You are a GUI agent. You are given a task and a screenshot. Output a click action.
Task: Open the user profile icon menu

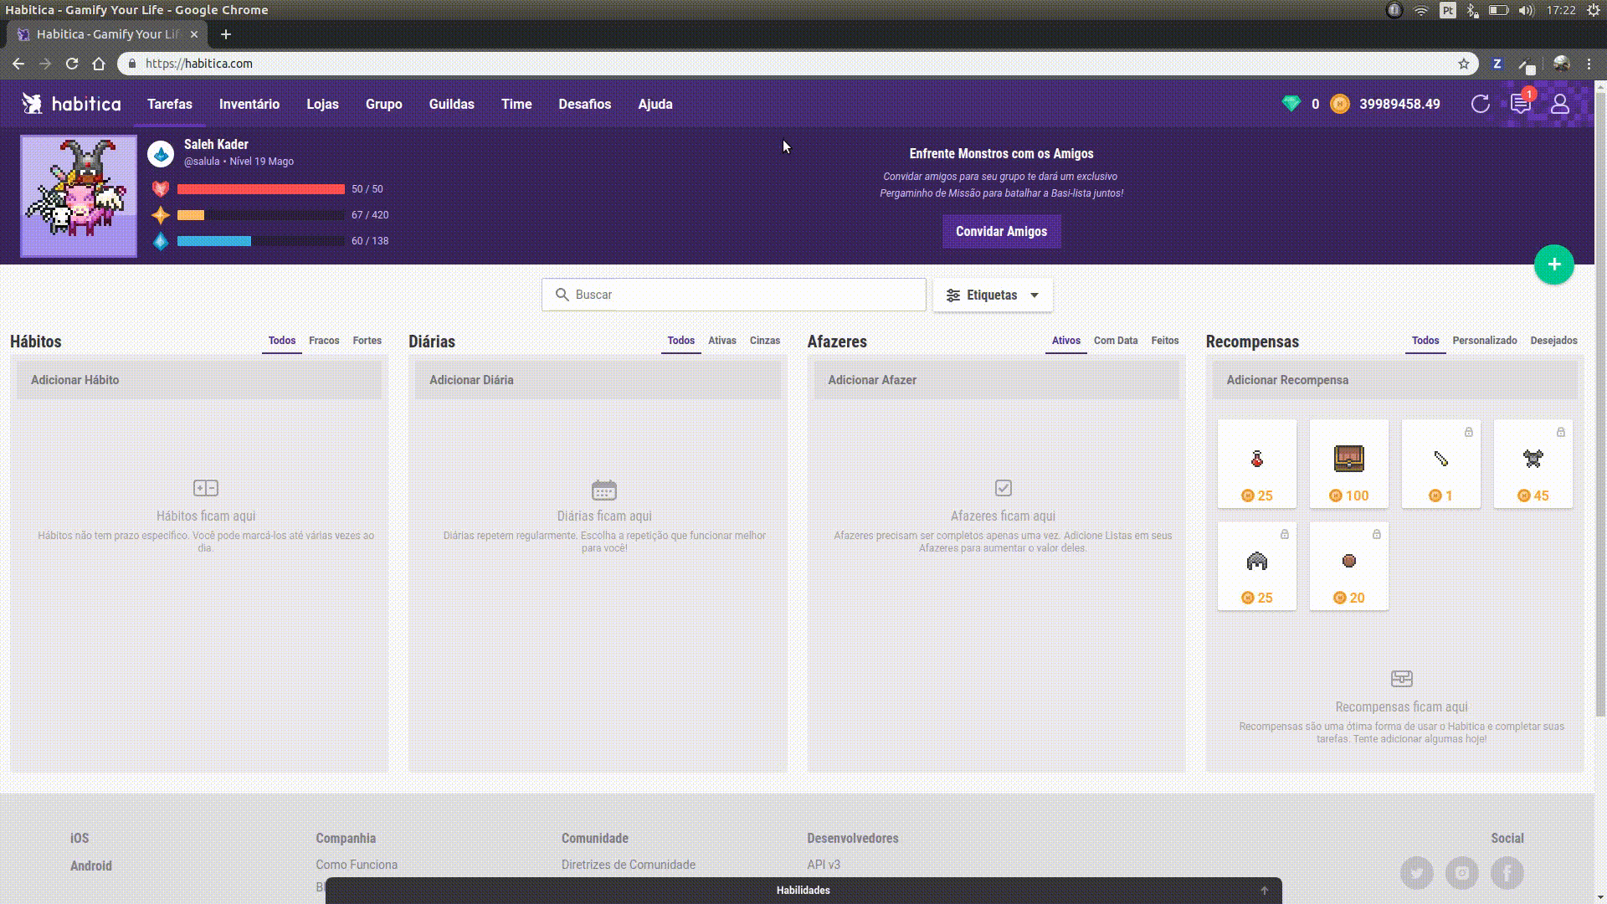1559,104
